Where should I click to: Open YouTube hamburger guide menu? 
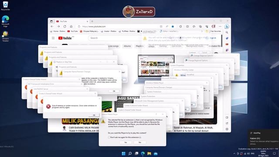(53, 38)
